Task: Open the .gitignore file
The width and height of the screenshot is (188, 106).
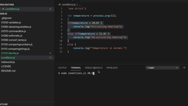Action: pos(6,18)
